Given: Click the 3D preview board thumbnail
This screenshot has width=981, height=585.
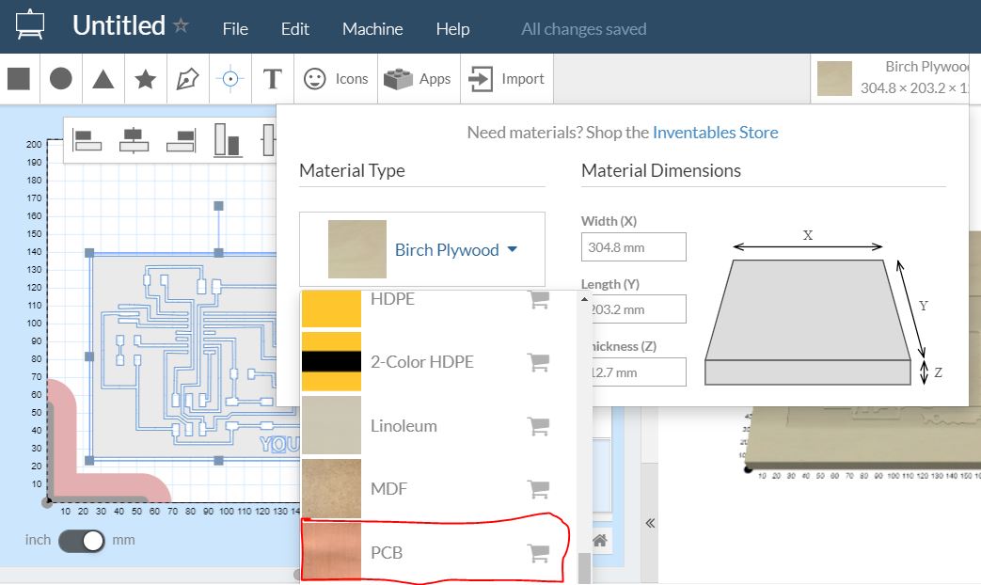Looking at the screenshot, I should tap(834, 78).
